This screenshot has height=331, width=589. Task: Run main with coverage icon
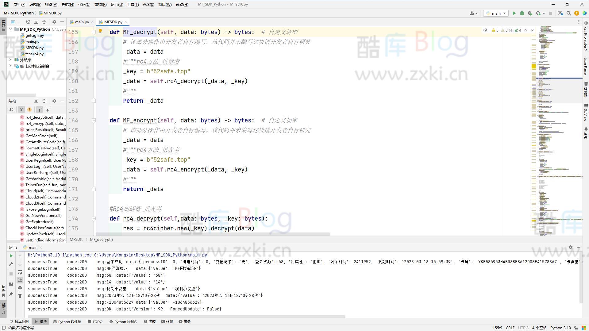(x=530, y=13)
